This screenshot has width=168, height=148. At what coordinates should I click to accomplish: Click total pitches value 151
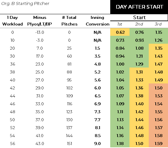[x=69, y=144]
